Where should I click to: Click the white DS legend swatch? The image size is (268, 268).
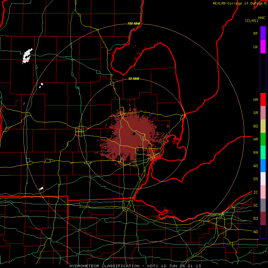[263, 179]
